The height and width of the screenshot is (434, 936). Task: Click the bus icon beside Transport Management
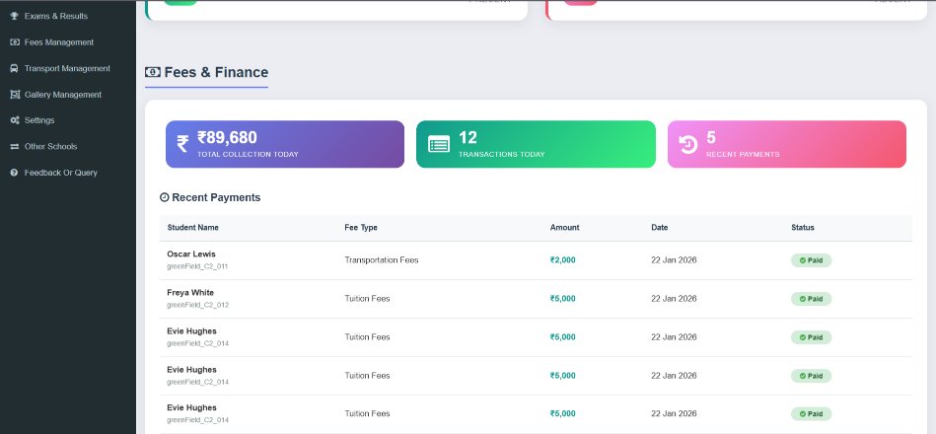15,69
